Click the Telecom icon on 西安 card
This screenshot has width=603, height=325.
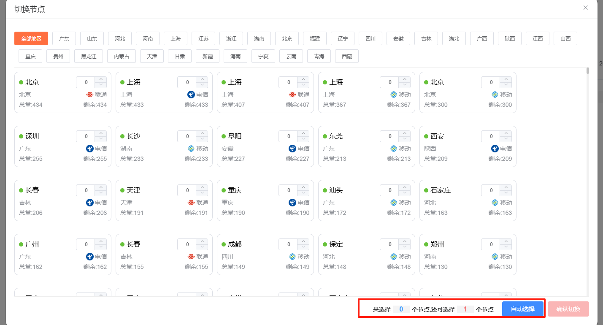(495, 149)
